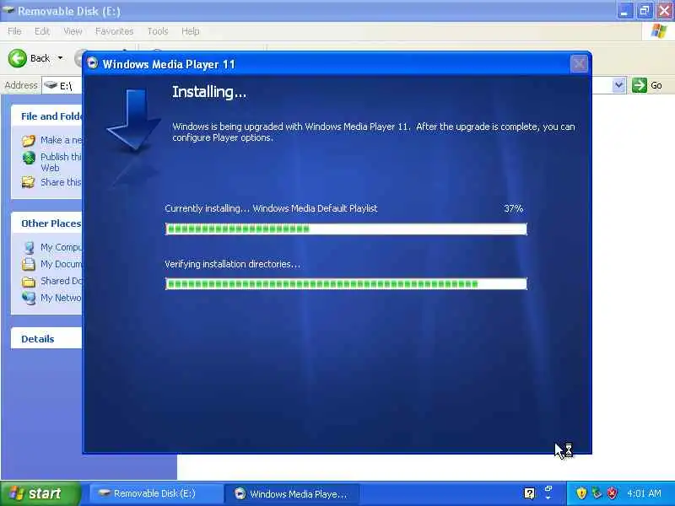Click the Verifying installation directories progress bar
Image resolution: width=675 pixels, height=506 pixels.
[x=346, y=283]
